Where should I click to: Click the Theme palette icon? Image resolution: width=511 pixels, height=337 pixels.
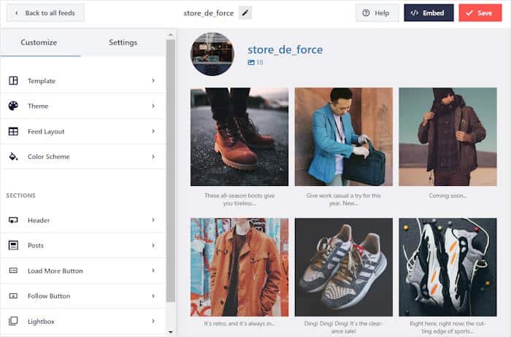click(x=13, y=106)
